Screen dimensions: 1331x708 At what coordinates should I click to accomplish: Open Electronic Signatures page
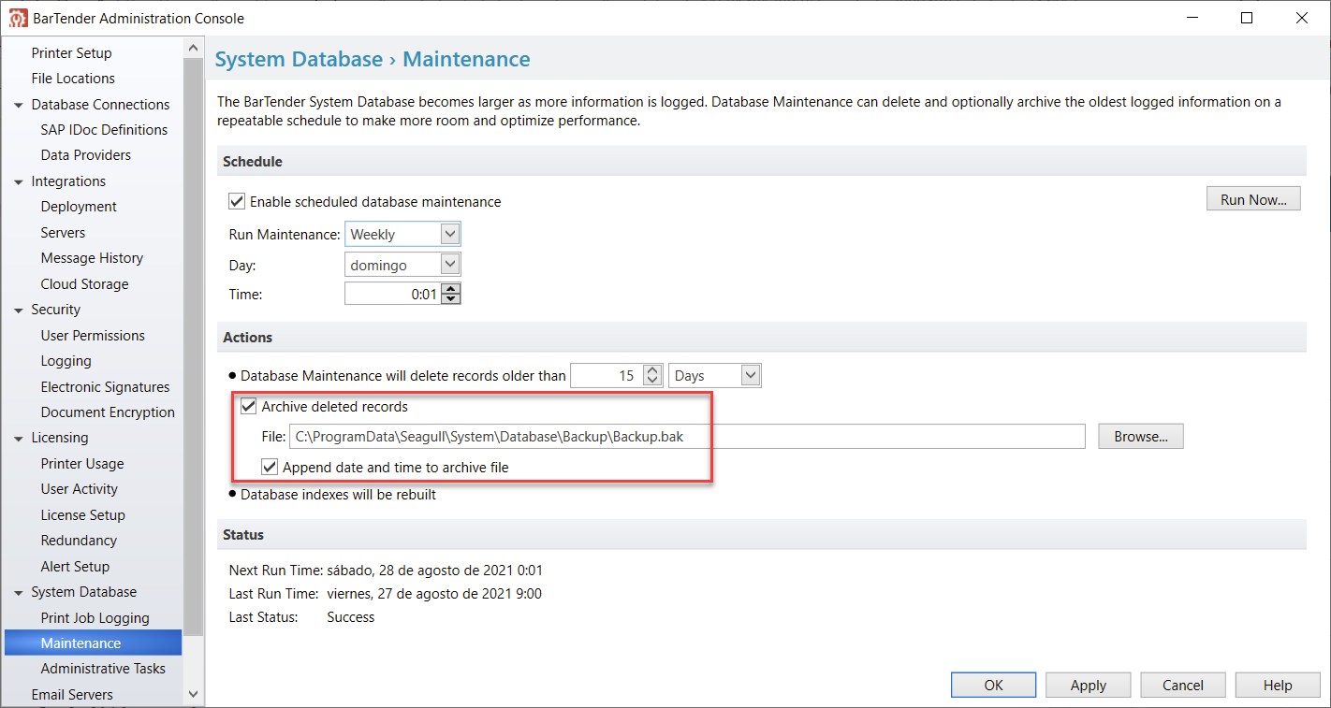coord(105,387)
